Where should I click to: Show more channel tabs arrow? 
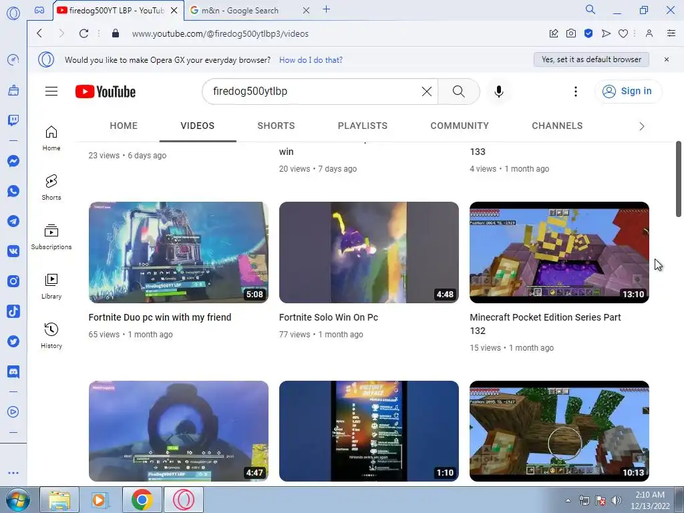point(642,126)
